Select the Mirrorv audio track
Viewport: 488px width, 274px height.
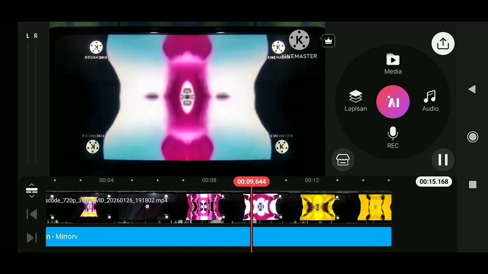coord(218,237)
